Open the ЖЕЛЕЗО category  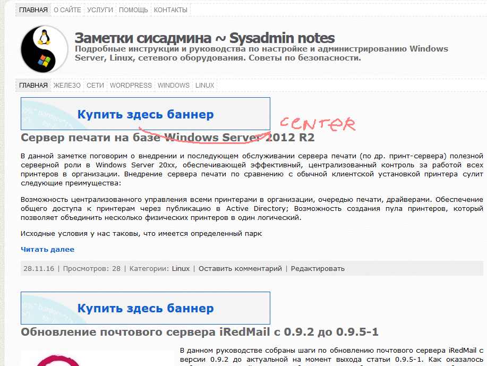pos(67,86)
